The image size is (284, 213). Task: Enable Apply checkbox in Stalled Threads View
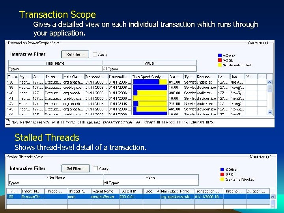pyautogui.click(x=95, y=168)
